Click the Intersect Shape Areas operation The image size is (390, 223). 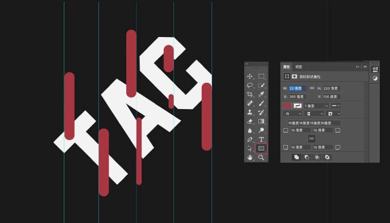(x=317, y=157)
